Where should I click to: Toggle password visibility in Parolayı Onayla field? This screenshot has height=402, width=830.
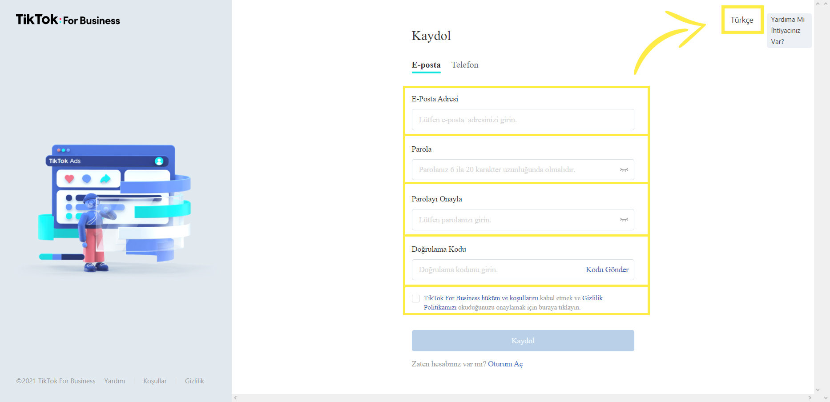[x=624, y=220]
